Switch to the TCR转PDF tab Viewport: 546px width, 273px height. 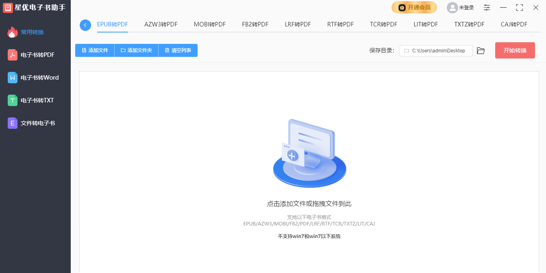pyautogui.click(x=384, y=24)
